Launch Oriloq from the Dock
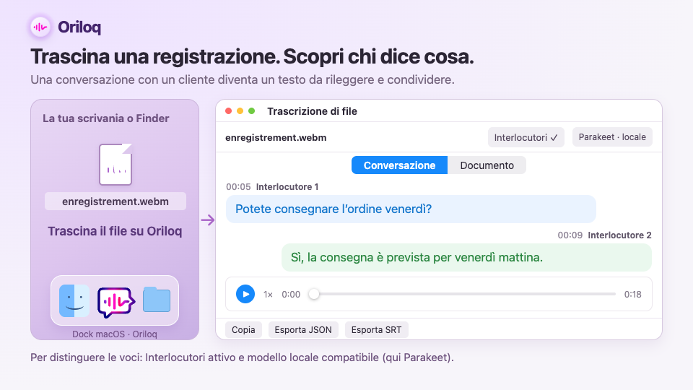The height and width of the screenshot is (390, 693). pyautogui.click(x=115, y=302)
